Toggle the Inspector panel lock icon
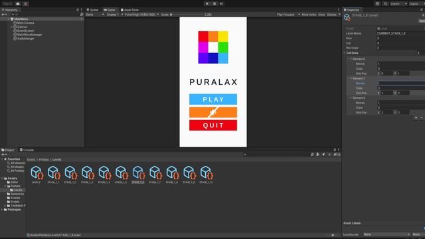This screenshot has height=239, width=425. click(x=422, y=10)
